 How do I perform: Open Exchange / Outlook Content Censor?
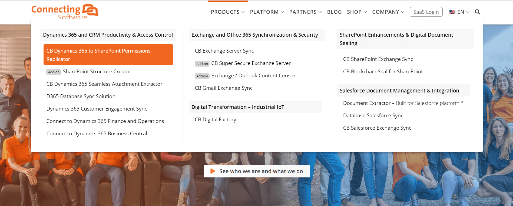click(253, 75)
